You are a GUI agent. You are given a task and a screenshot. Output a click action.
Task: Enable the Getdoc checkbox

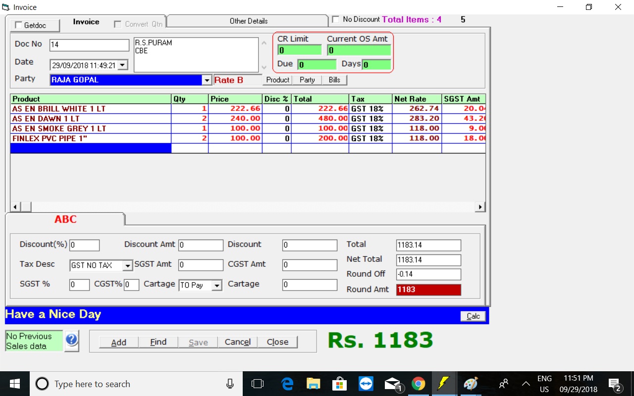19,25
